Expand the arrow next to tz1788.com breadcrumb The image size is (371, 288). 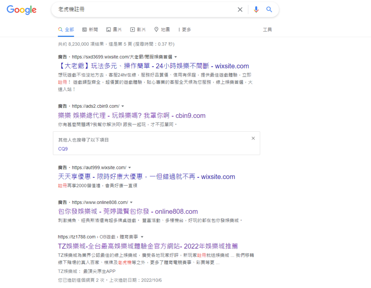pyautogui.click(x=142, y=237)
